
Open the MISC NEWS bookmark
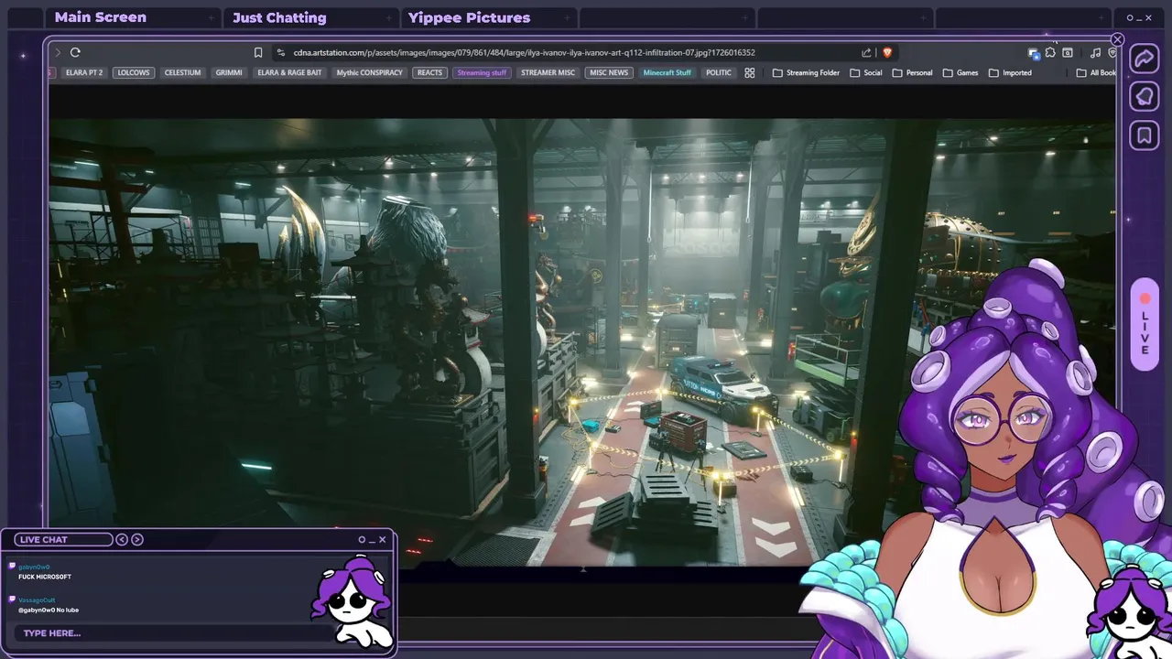609,72
